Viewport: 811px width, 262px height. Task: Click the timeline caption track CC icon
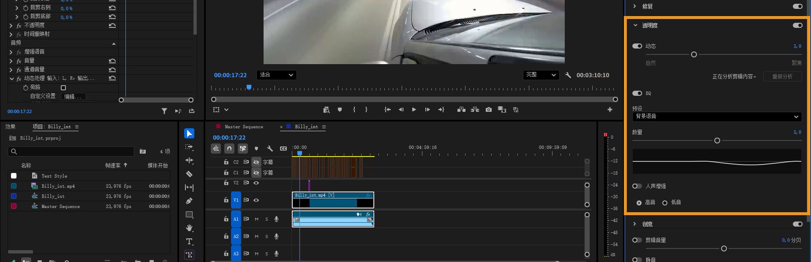coord(283,149)
